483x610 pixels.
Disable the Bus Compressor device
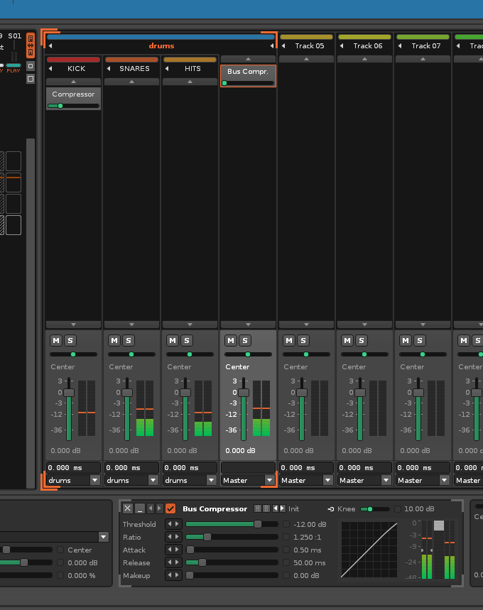pyautogui.click(x=170, y=508)
